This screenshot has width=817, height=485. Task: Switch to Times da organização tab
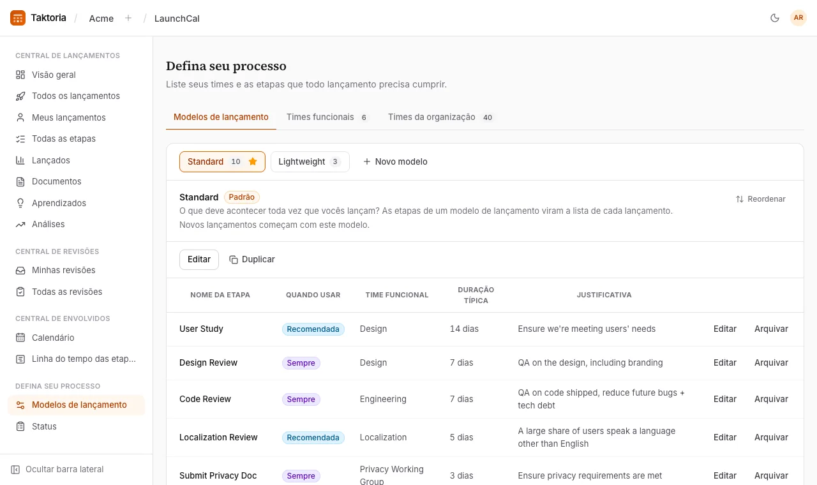pos(440,117)
